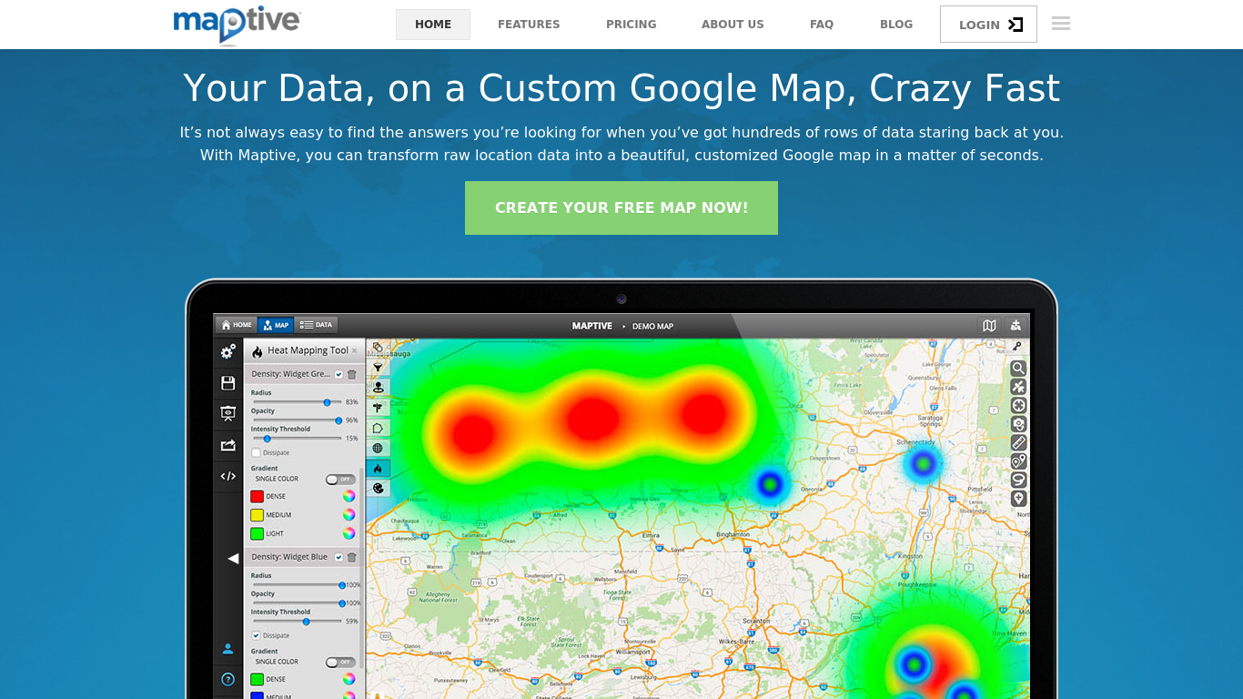Select the lasso selection tool on map
The image size is (1243, 699).
click(1018, 480)
